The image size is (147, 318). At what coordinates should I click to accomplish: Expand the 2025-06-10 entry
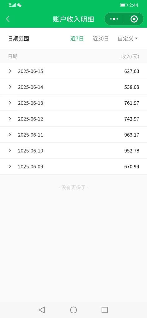(73, 151)
